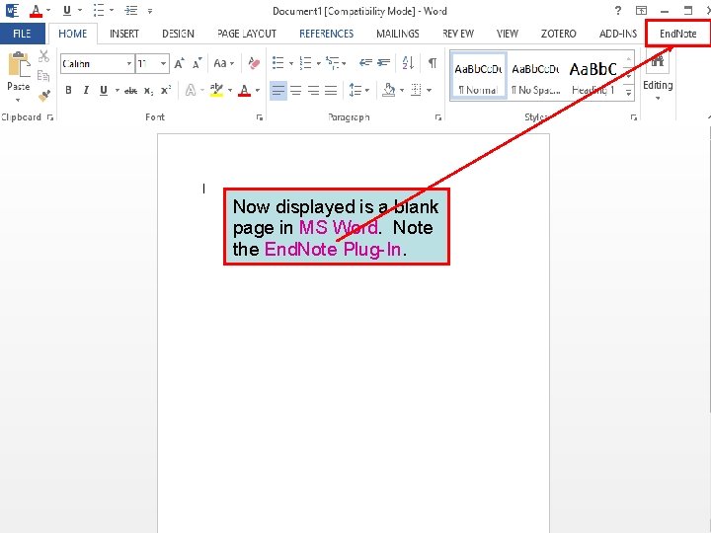Toggle Underline in Font group
Image resolution: width=711 pixels, height=533 pixels.
tap(104, 90)
